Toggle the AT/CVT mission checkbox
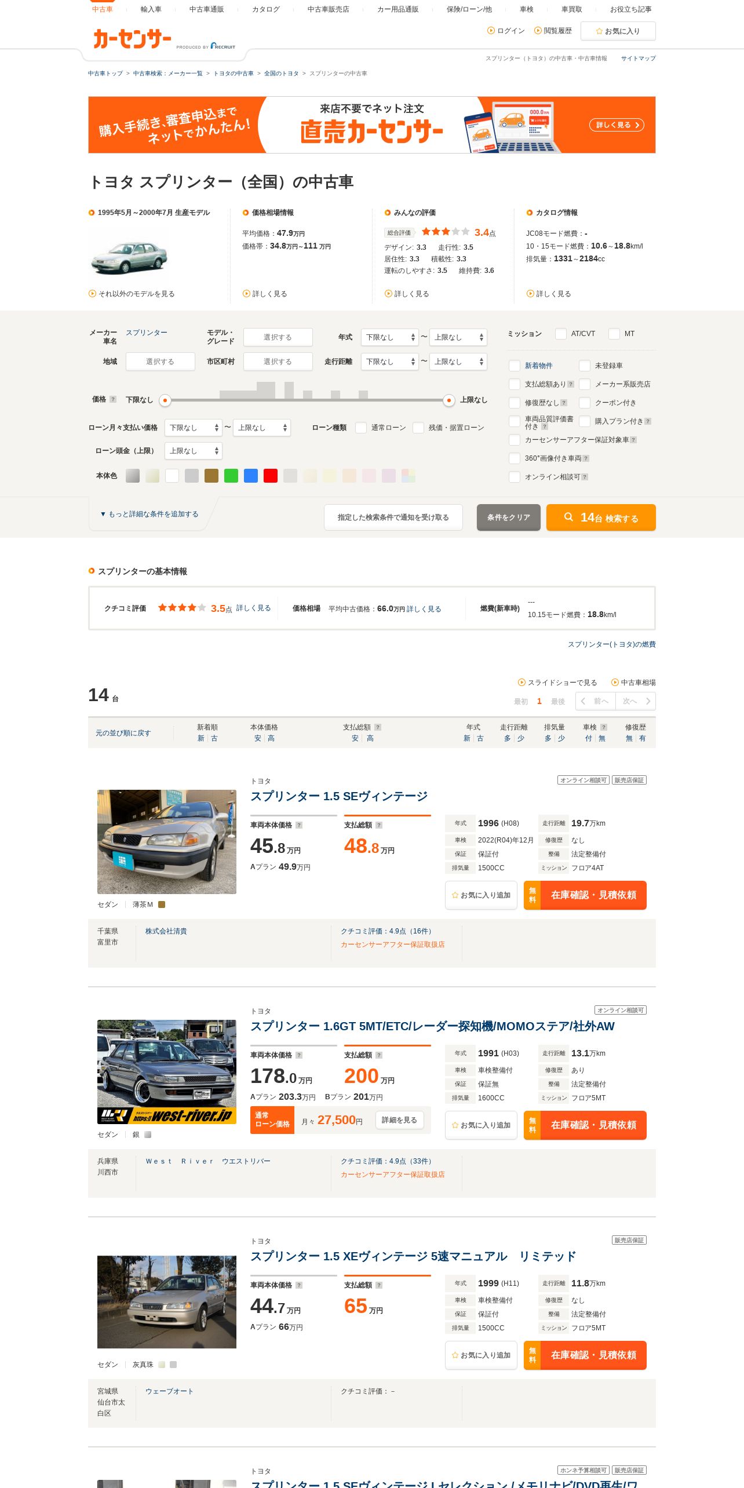The image size is (744, 1488). coord(561,334)
